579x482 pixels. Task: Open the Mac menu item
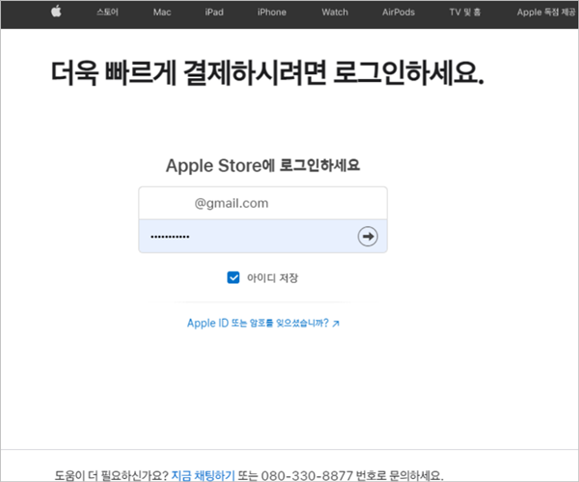tap(162, 13)
